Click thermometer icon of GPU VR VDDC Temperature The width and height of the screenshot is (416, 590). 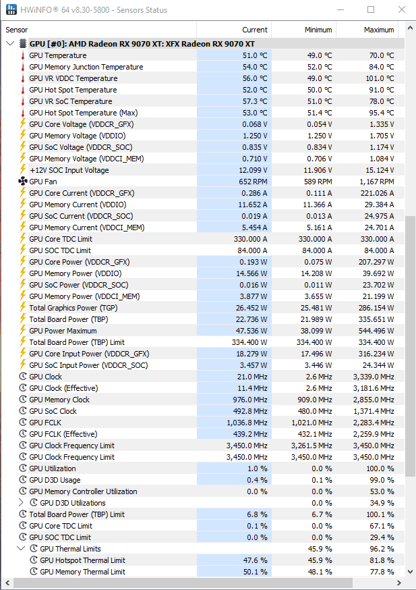point(23,78)
